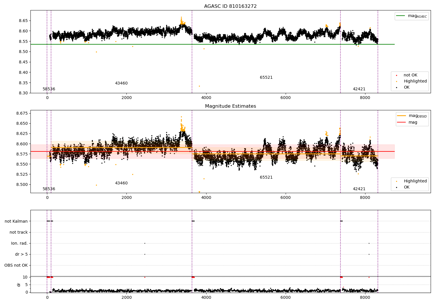Screen dimensions: 435x304
Task: Click the 8.500 y-tick in middle plot
Action: 22,185
